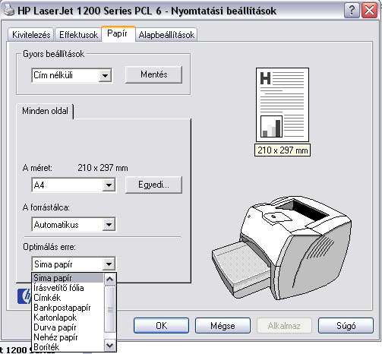This screenshot has height=354, width=382.
Task: Click the 210 x 297 mm preview label
Action: pyautogui.click(x=283, y=150)
